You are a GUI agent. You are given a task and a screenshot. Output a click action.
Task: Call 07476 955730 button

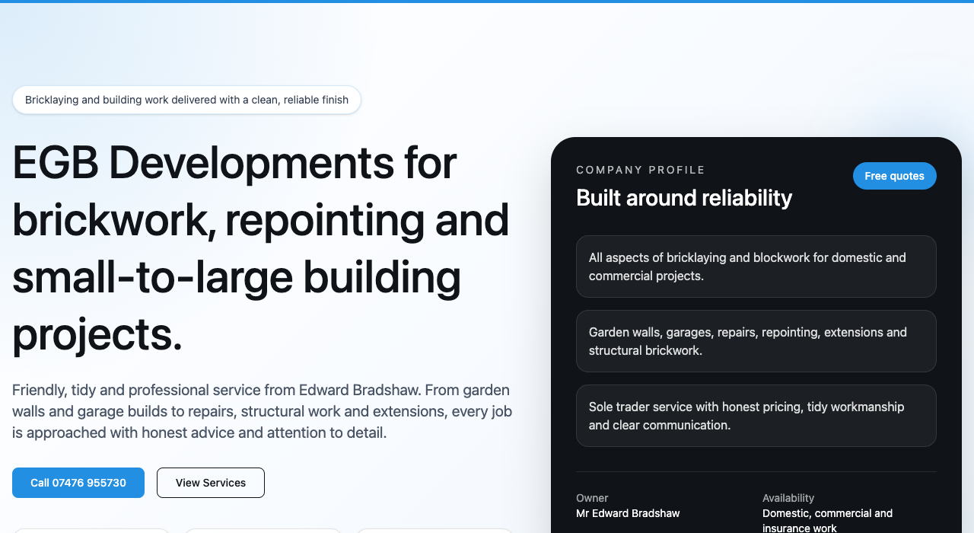[x=78, y=483]
